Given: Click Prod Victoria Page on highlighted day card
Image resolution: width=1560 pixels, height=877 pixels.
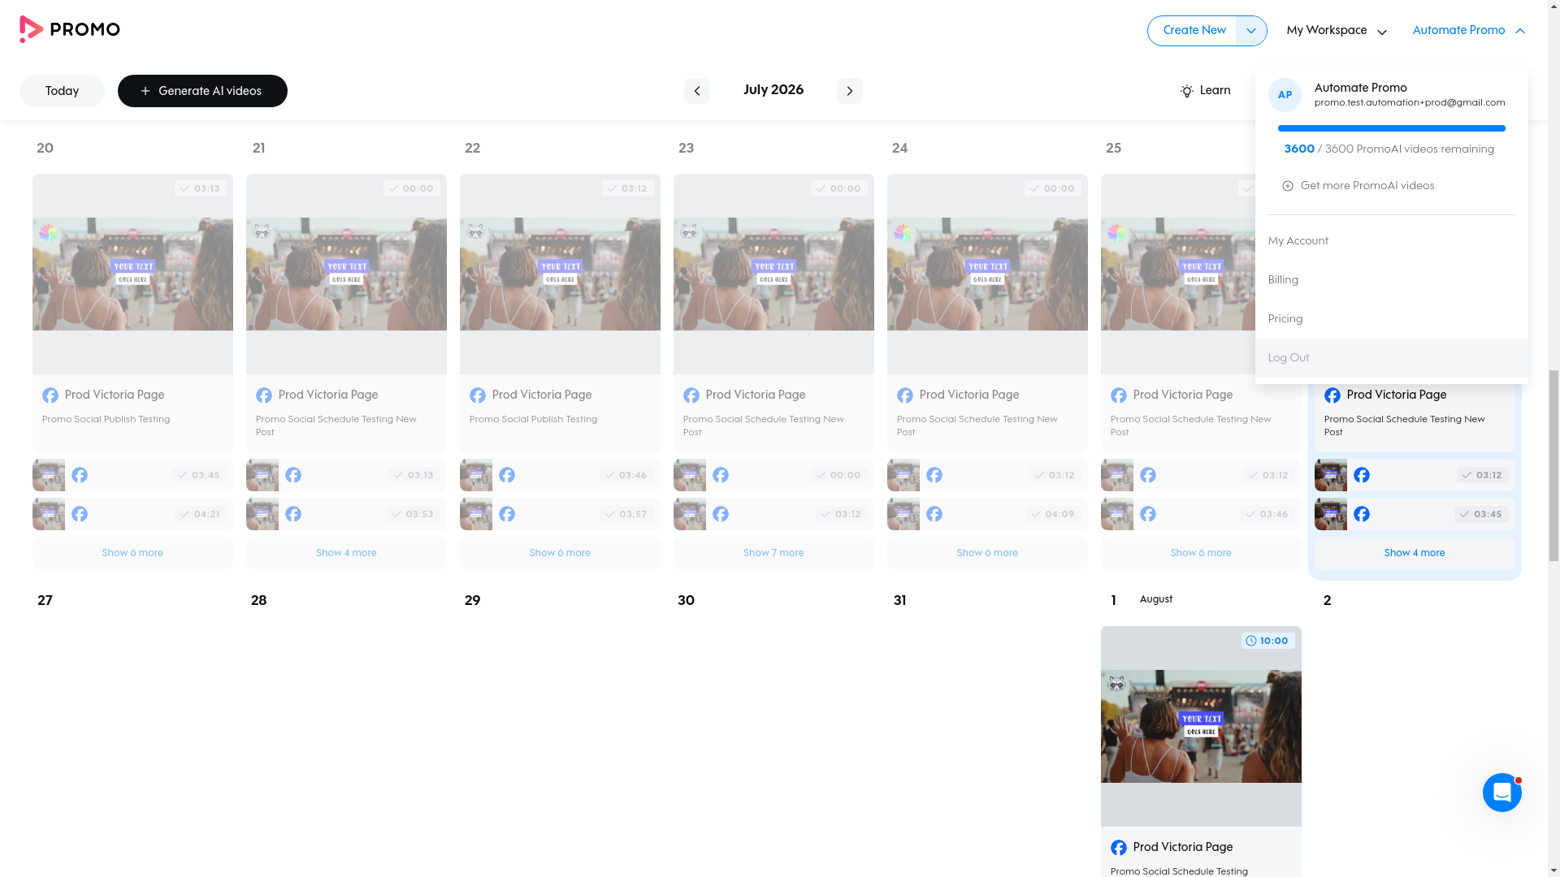Looking at the screenshot, I should tap(1397, 395).
